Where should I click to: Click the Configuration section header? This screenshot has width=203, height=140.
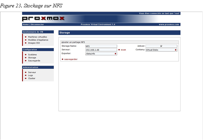(38, 50)
